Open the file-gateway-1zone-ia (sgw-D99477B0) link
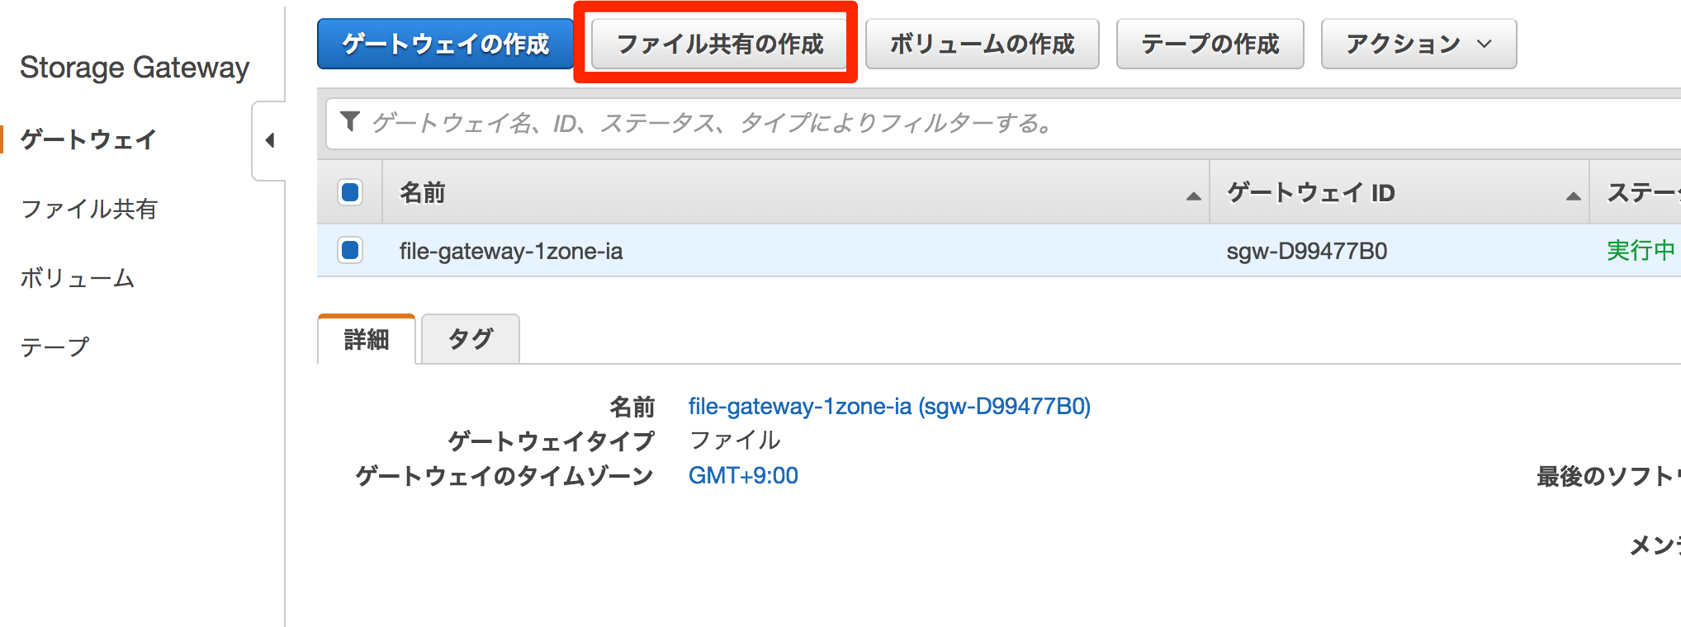The height and width of the screenshot is (627, 1681). 889,406
